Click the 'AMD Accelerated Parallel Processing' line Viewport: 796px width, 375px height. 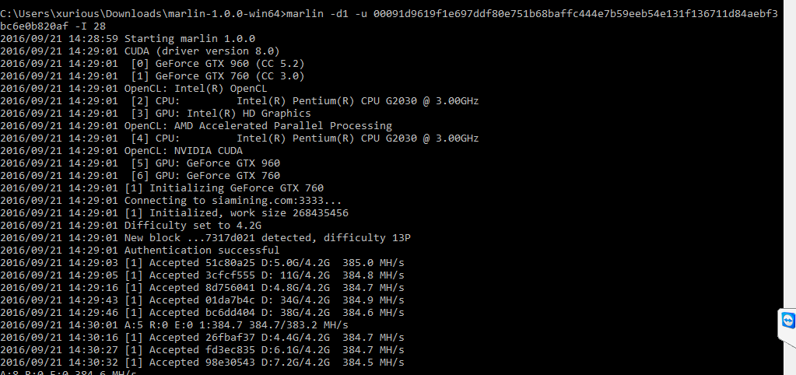(196, 126)
